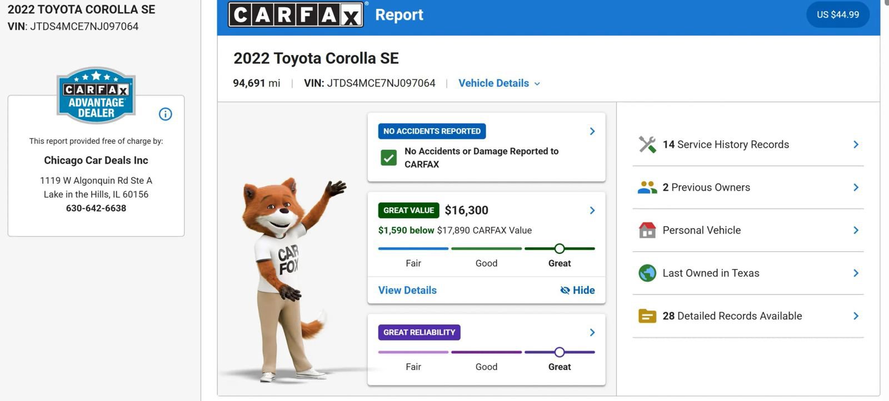The image size is (889, 401).
Task: Click the US $44.99 price button
Action: (x=837, y=15)
